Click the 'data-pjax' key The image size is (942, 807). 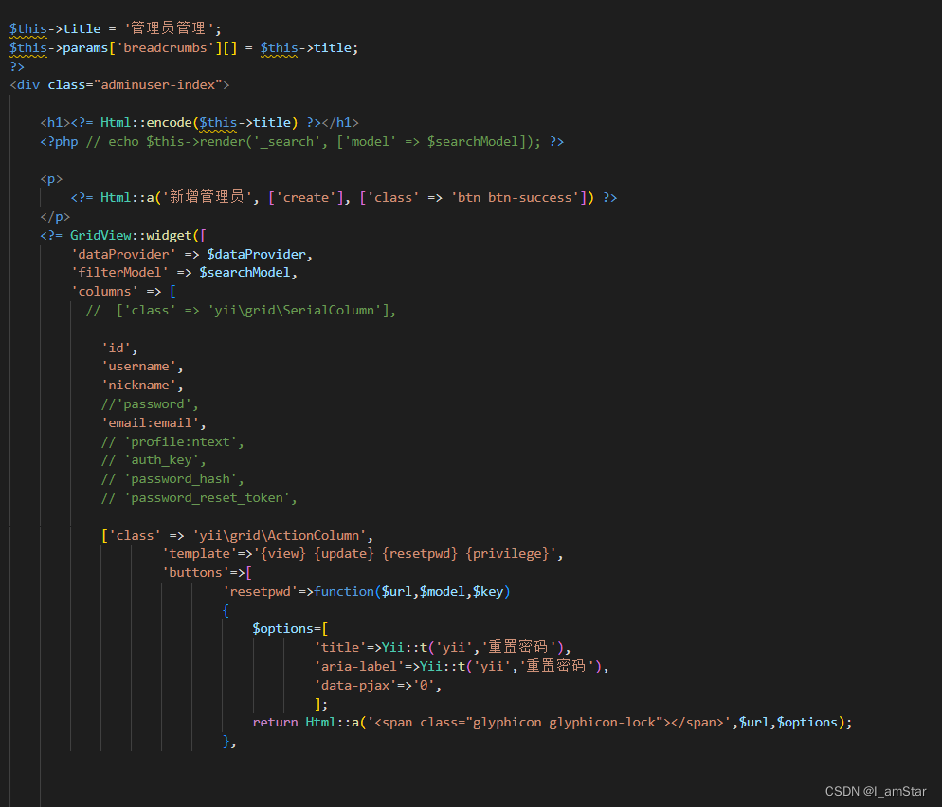click(x=355, y=685)
